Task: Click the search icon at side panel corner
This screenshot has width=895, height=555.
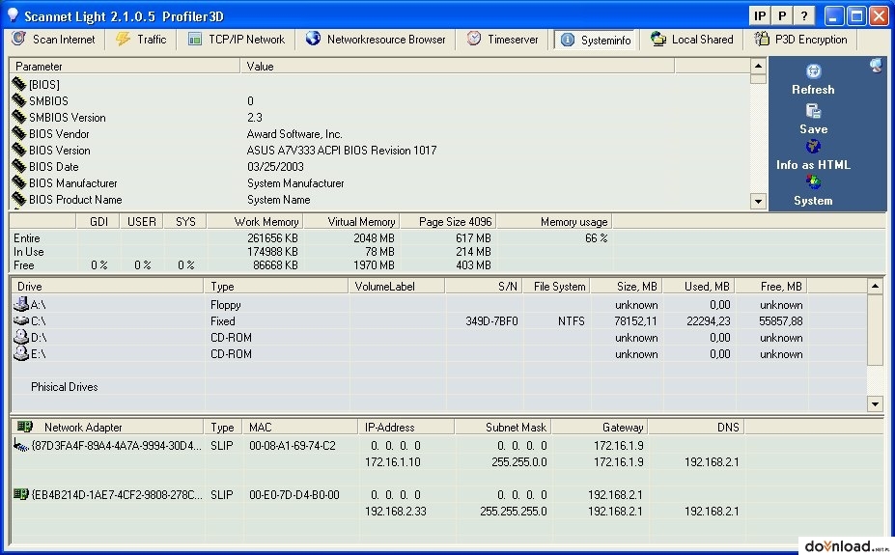Action: point(876,65)
